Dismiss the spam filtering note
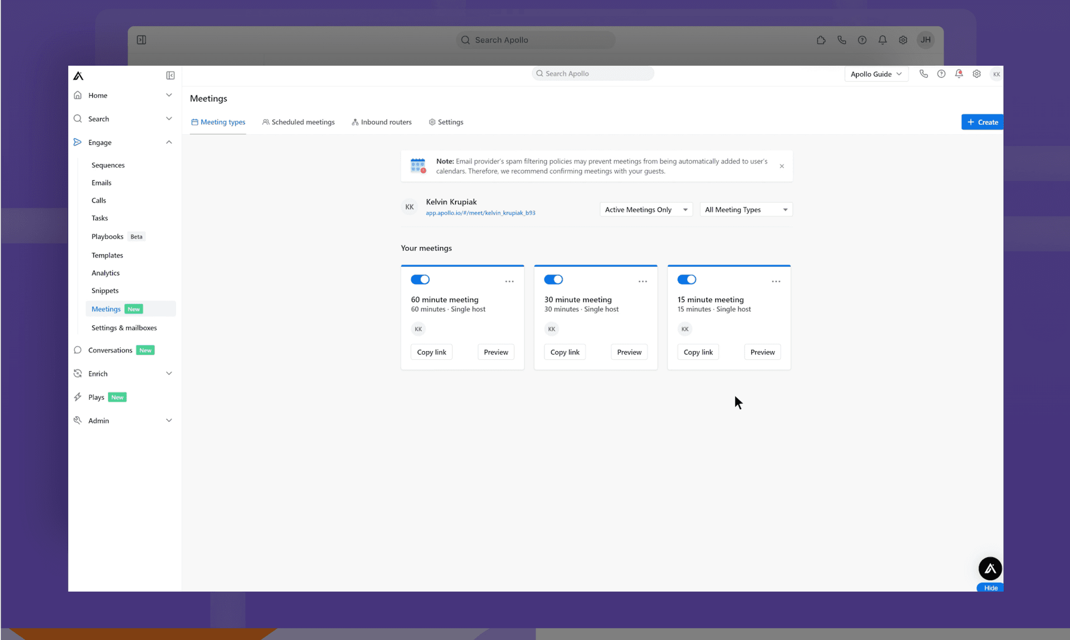Screen dimensions: 1070x640 (782, 166)
